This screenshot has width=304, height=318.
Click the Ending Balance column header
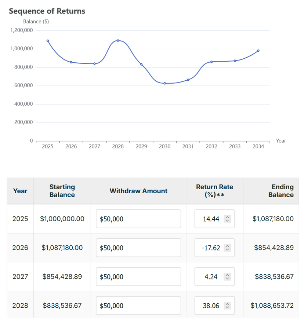tap(281, 191)
